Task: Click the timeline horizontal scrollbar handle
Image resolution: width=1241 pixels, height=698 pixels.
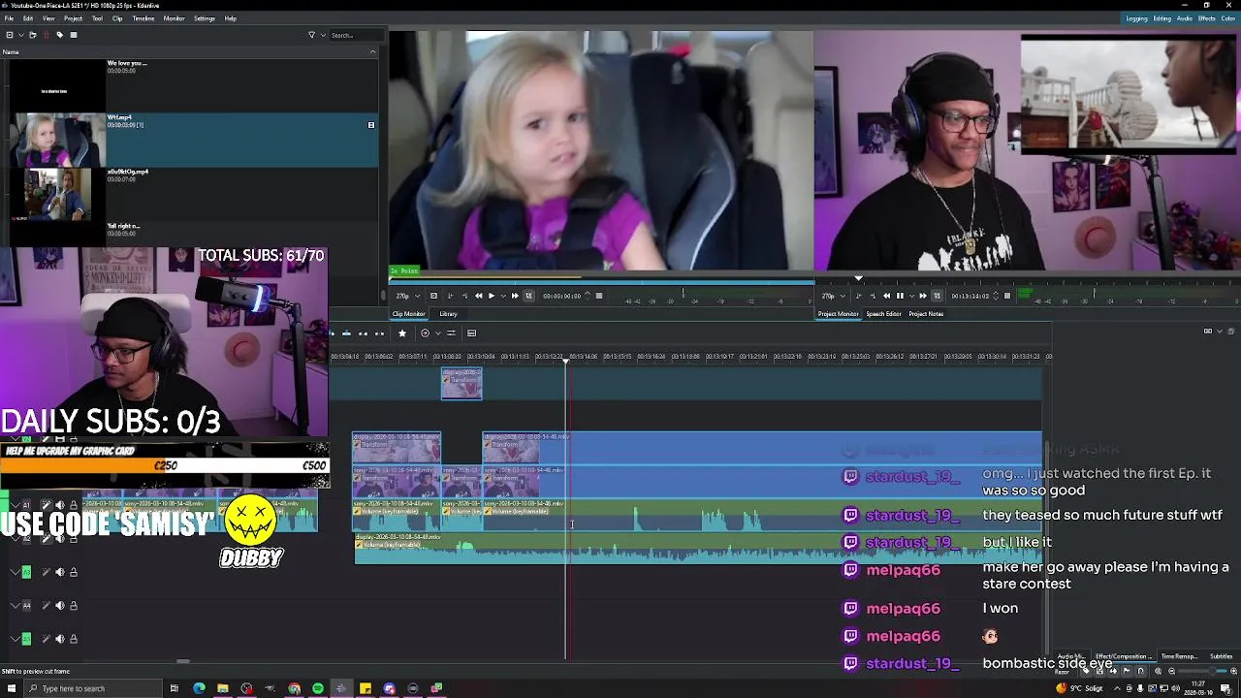Action: coord(183,662)
